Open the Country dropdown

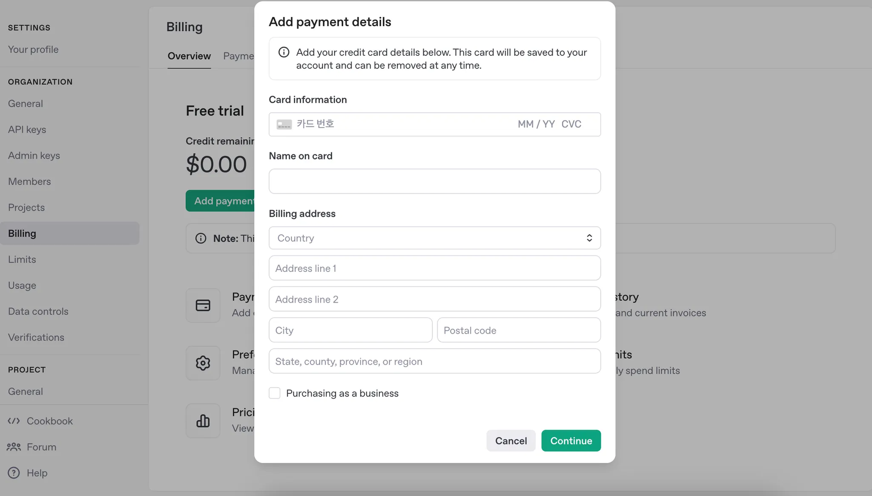[x=435, y=238]
